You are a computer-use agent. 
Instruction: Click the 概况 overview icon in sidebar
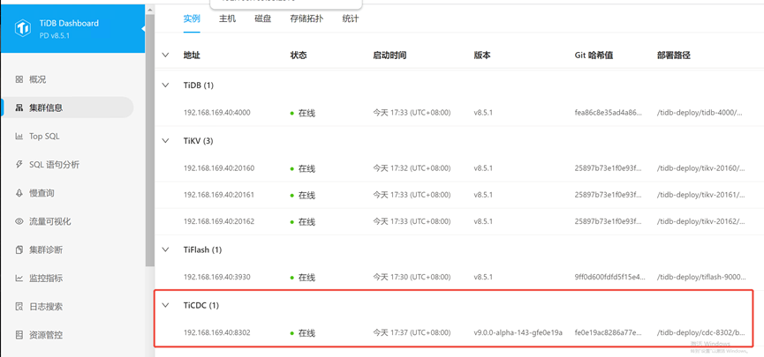(19, 79)
